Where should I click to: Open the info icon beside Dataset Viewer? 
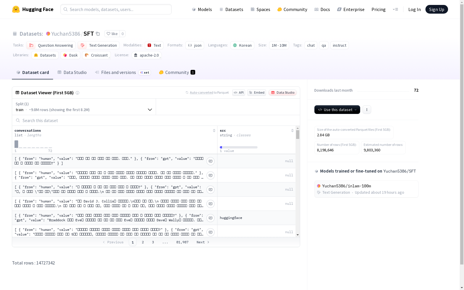(x=77, y=93)
